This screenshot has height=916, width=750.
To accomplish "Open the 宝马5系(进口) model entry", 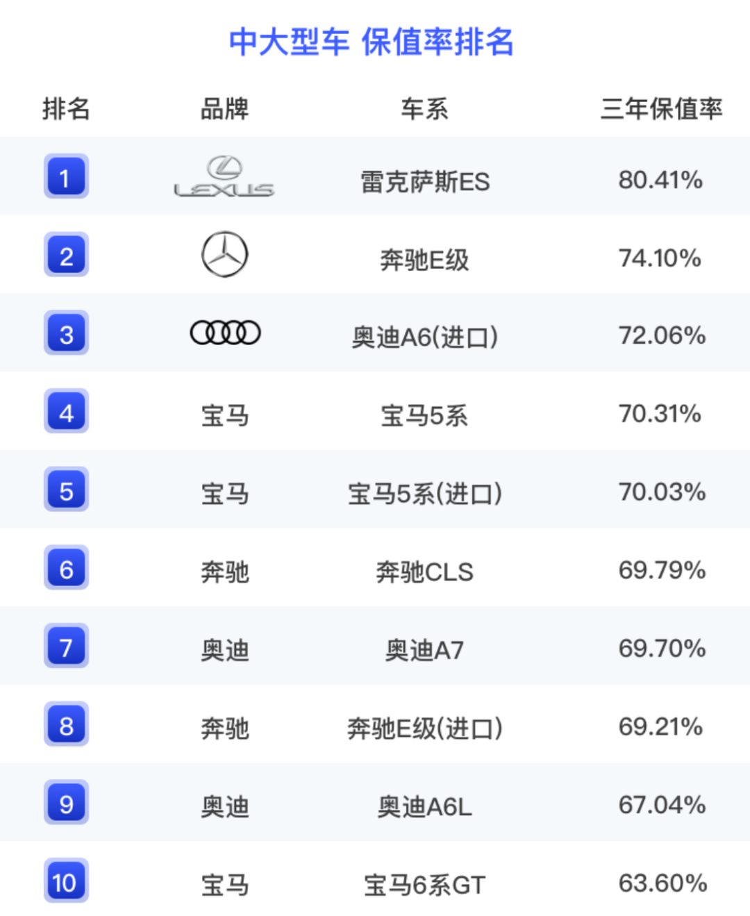I will pos(424,494).
